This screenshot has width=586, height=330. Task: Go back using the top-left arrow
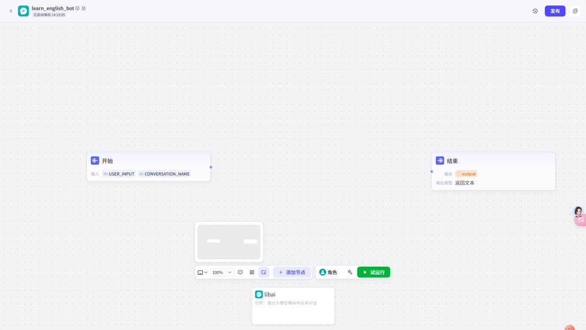[11, 11]
